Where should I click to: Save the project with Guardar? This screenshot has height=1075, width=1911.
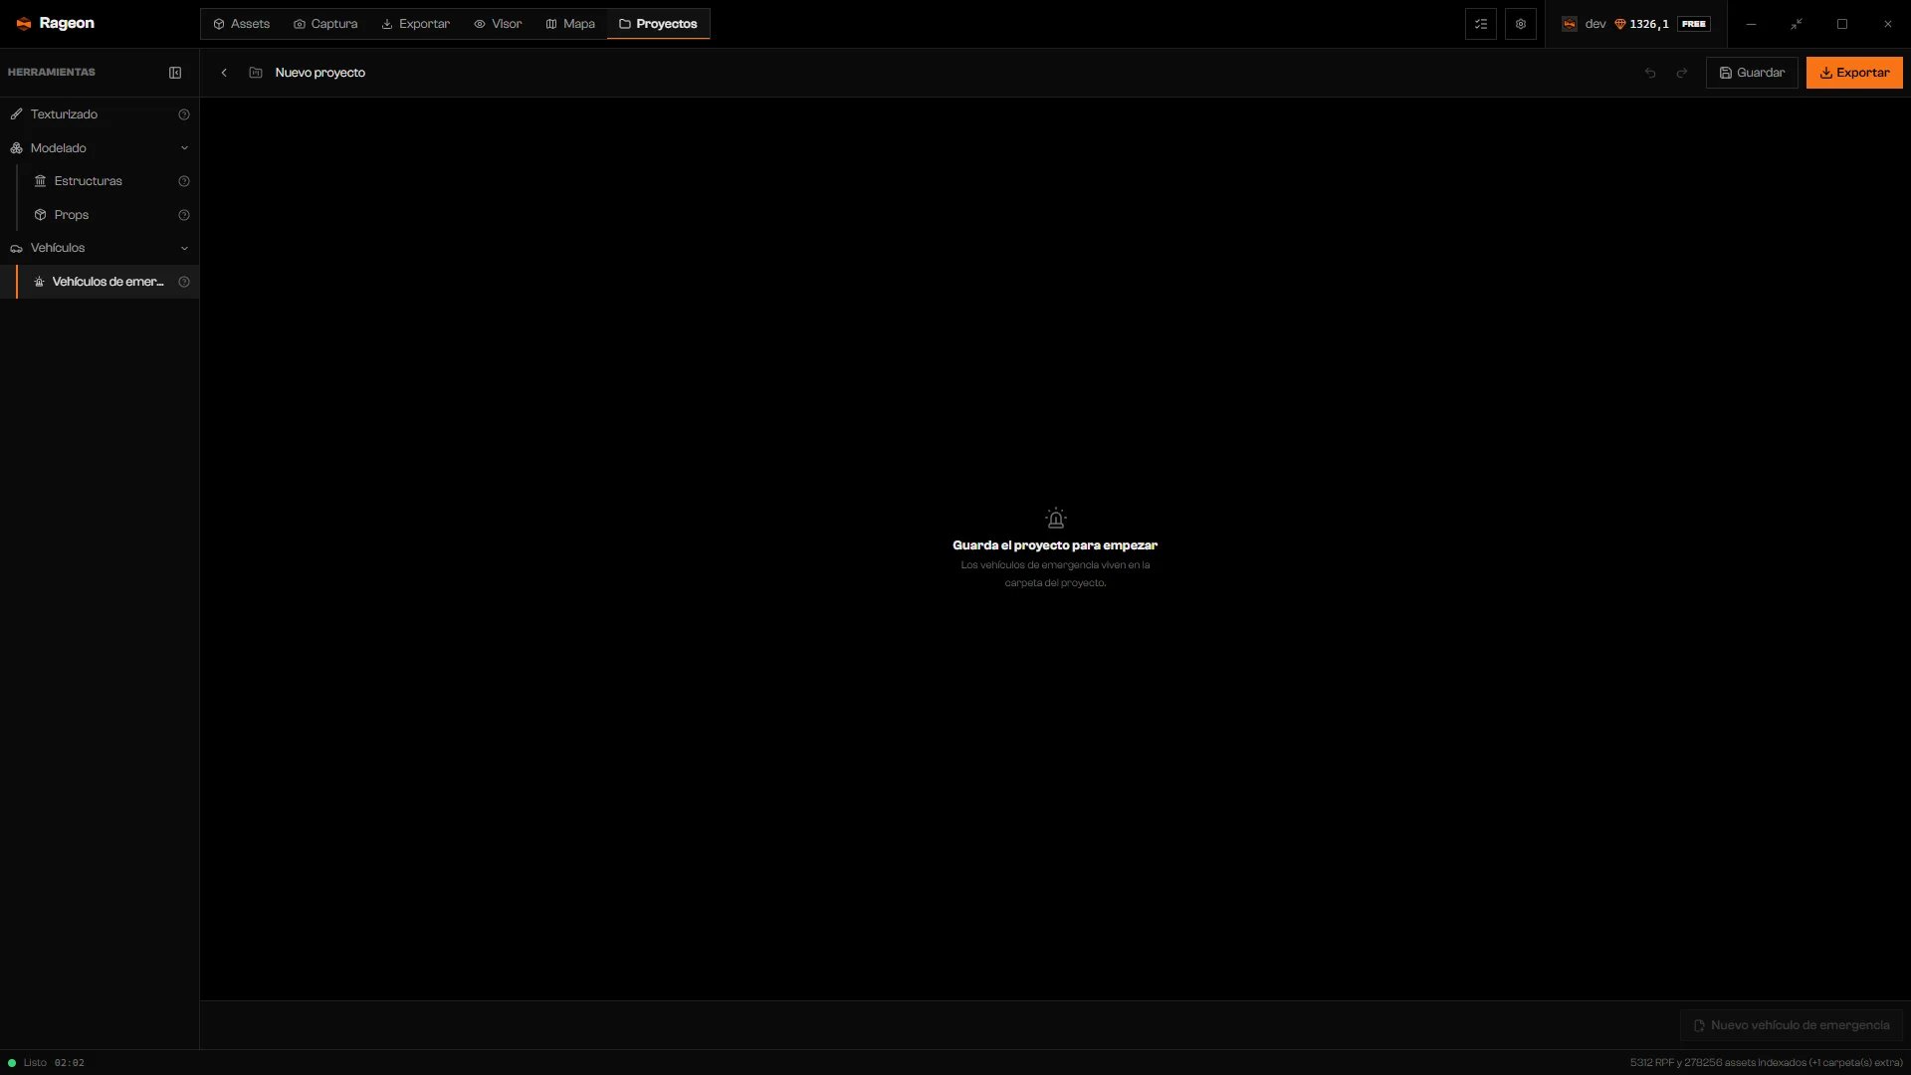point(1752,73)
